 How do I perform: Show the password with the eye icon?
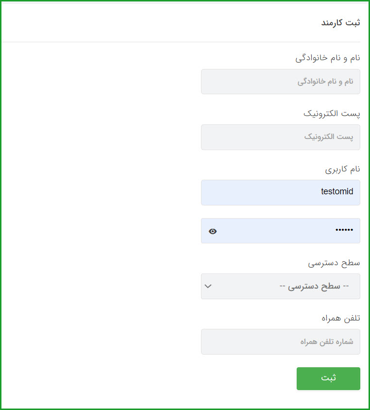pyautogui.click(x=213, y=231)
